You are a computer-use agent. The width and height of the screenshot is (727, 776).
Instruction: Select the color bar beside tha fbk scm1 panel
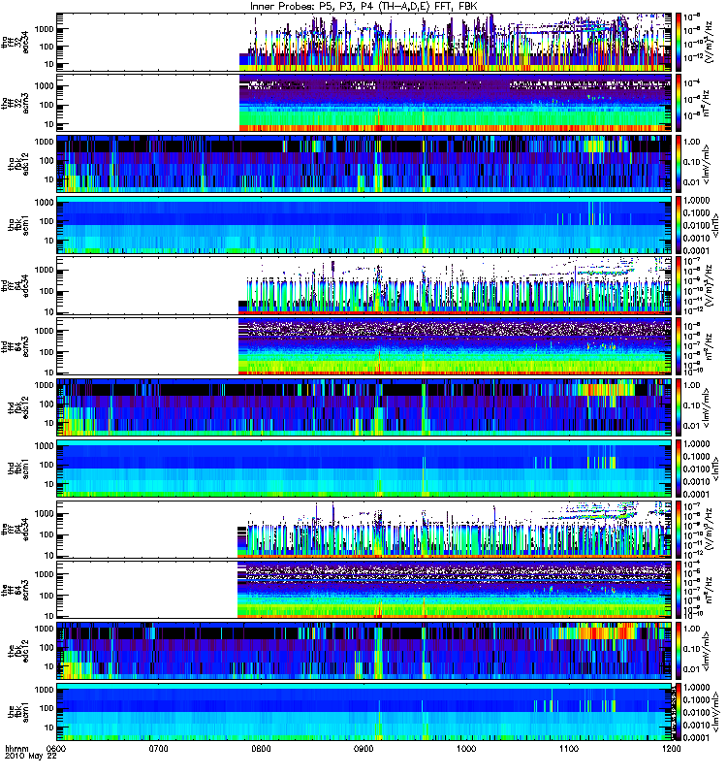[x=679, y=225]
